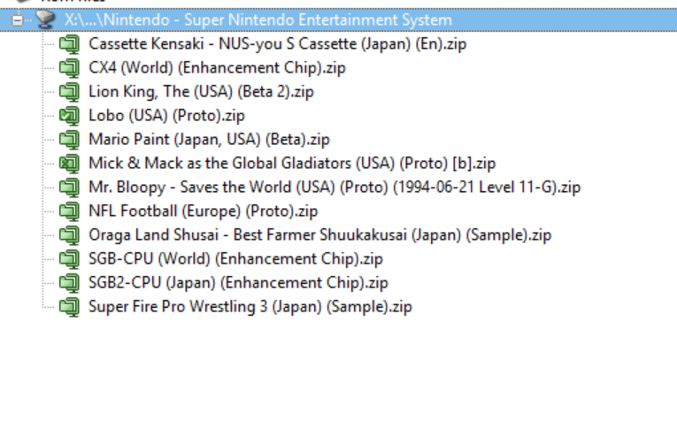Screen dimensions: 677x422
Task: Select Lion King, The (USA) (Beta 2).zip
Action: pyautogui.click(x=201, y=91)
